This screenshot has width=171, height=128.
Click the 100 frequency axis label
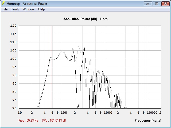point(64,113)
